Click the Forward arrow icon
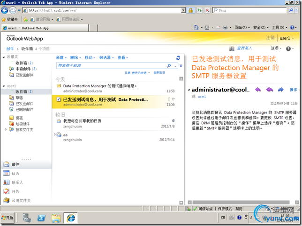 click(281, 89)
